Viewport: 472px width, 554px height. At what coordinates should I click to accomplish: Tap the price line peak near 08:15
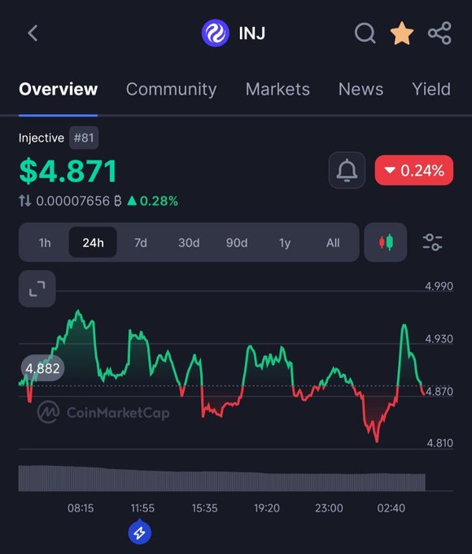(x=78, y=311)
